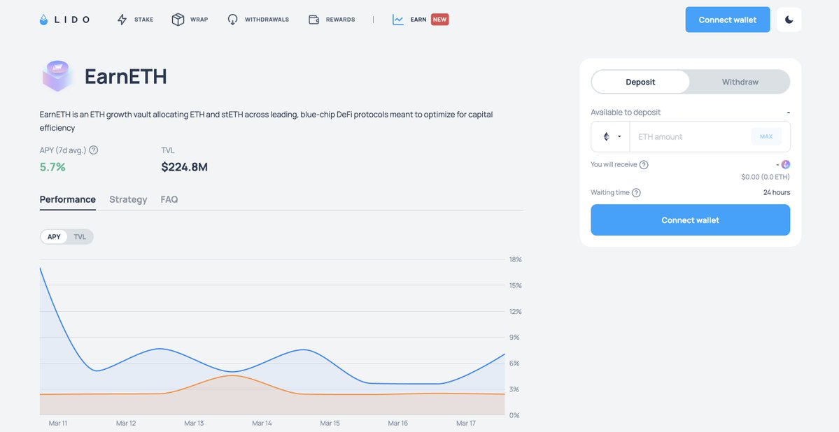Click the 9% axis label on chart

pyautogui.click(x=514, y=338)
